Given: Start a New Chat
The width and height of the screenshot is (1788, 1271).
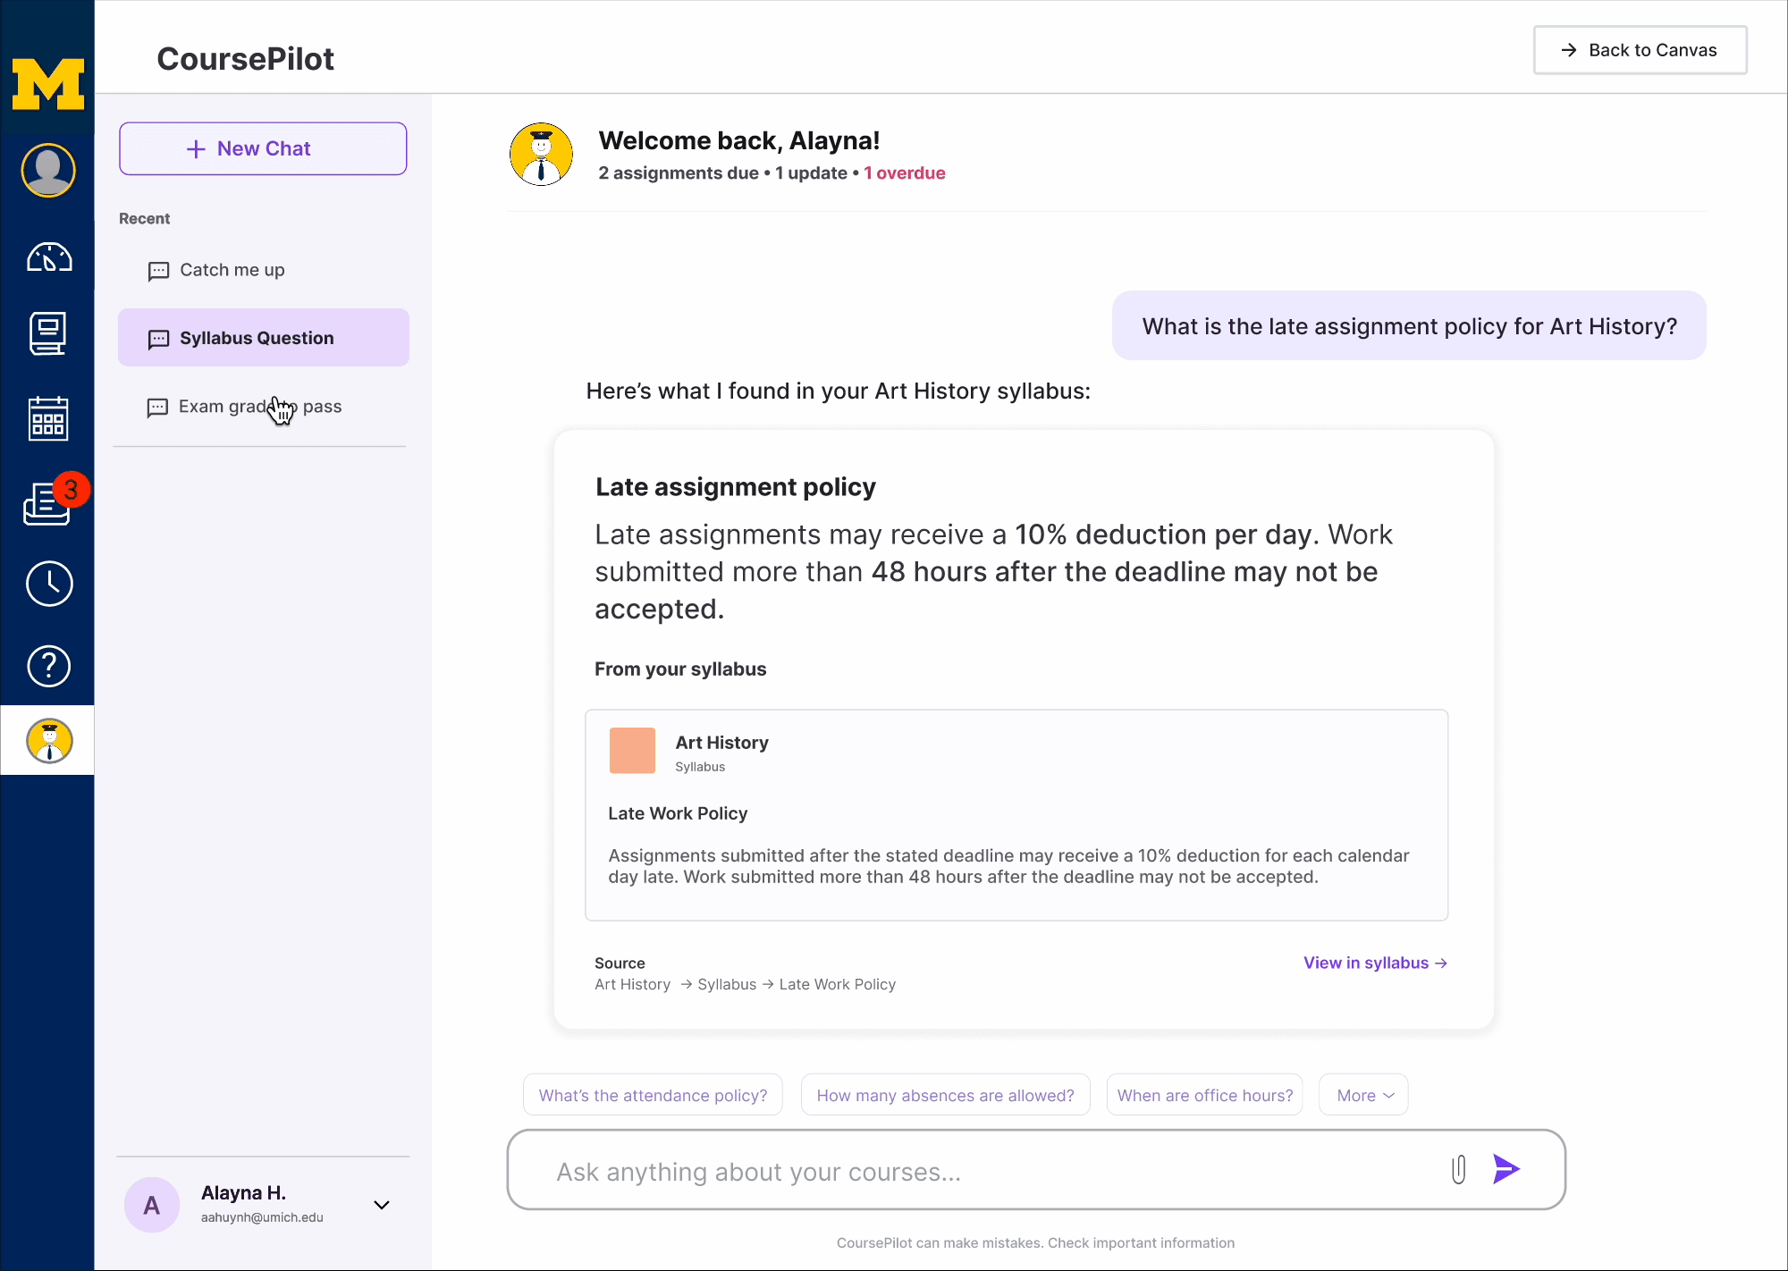Looking at the screenshot, I should click(263, 148).
